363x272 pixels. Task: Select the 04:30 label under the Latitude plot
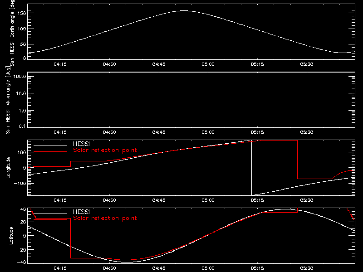(109, 268)
